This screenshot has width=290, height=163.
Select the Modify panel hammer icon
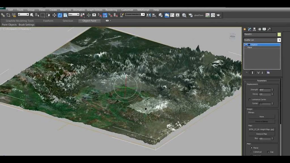[250, 29]
